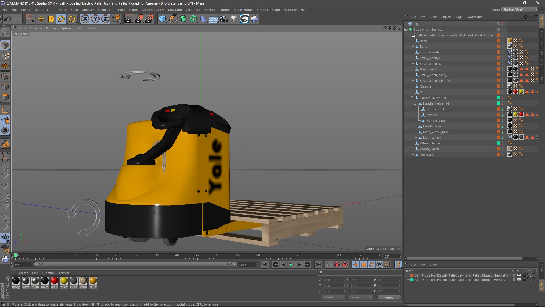Click frame 45 on timeline ruler
This screenshot has height=307, width=545.
coord(197,255)
